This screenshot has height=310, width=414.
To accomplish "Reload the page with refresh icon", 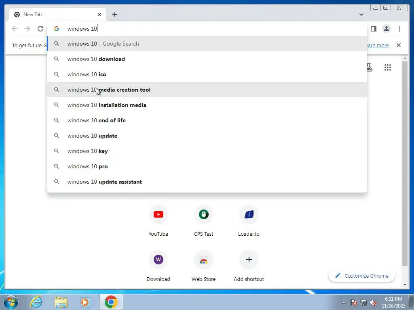I will (x=40, y=29).
